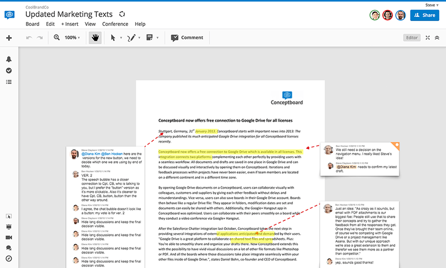Open the + Insert menu
The width and height of the screenshot is (446, 268).
(x=70, y=24)
